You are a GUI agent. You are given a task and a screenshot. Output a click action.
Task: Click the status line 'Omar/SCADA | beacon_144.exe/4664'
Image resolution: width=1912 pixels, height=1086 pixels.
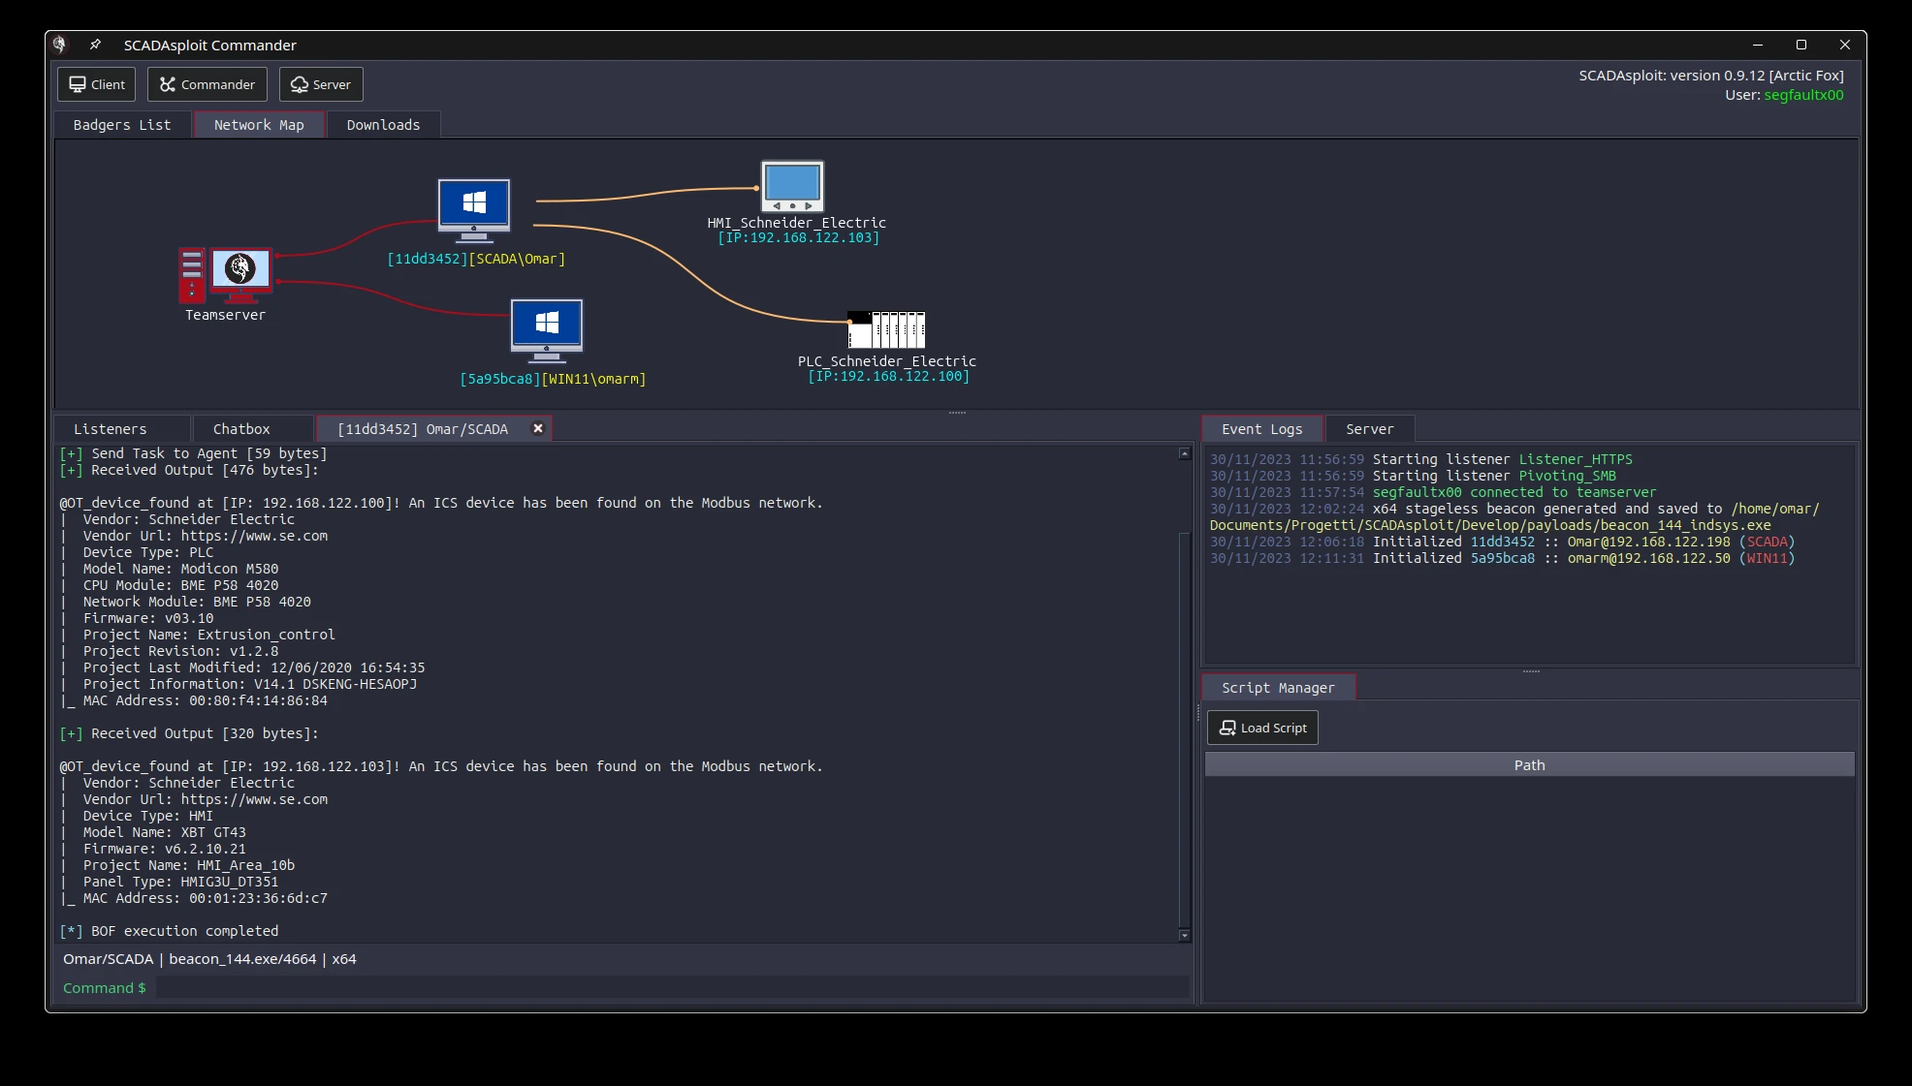(209, 959)
